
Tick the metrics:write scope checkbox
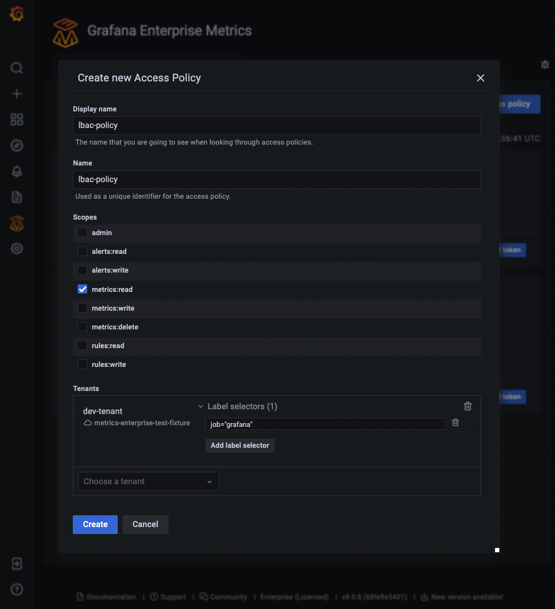[82, 308]
